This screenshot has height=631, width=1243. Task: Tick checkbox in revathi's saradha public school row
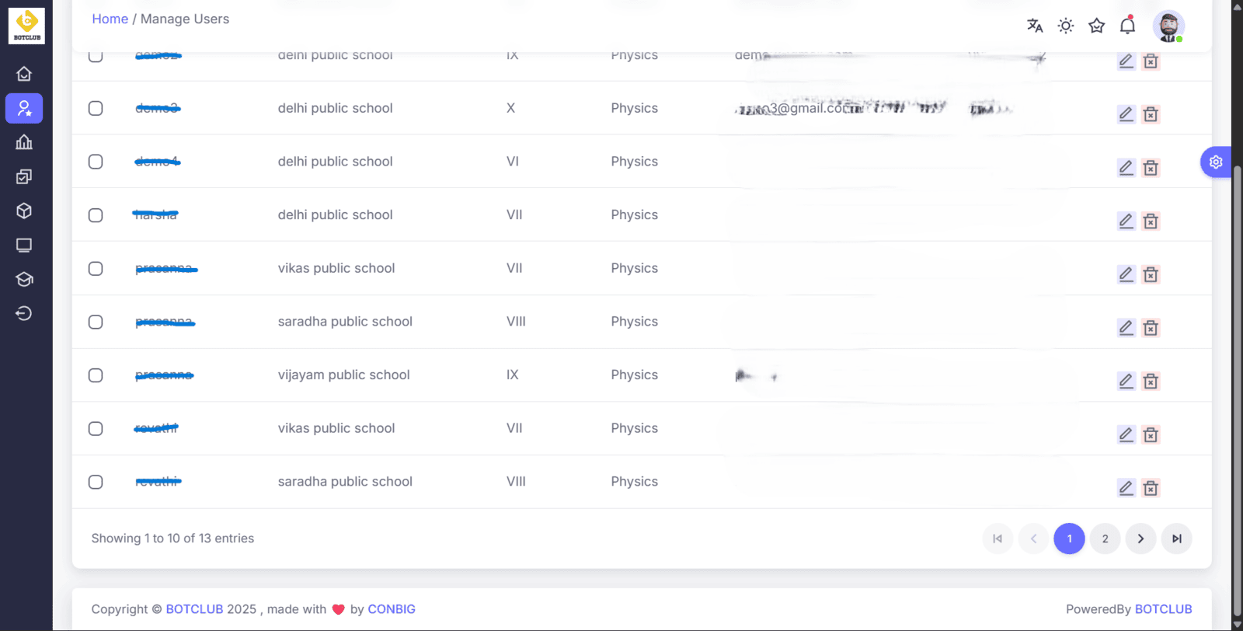click(96, 482)
